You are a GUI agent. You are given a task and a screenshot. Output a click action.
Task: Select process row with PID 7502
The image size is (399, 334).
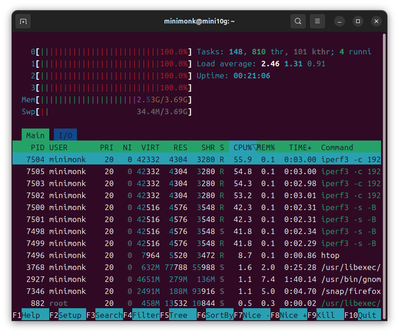click(197, 195)
